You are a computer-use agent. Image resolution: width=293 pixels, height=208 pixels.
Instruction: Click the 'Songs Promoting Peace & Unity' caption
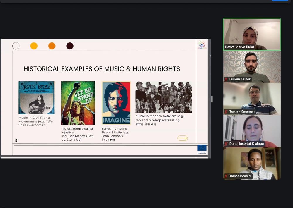click(x=115, y=134)
